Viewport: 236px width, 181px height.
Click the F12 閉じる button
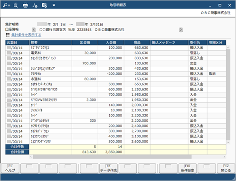coord(226,168)
